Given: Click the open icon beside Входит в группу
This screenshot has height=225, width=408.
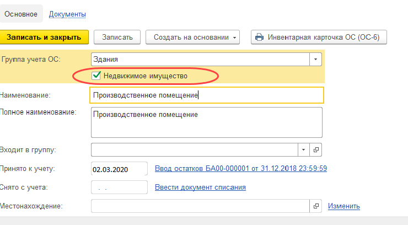Looking at the screenshot, I should 316,149.
